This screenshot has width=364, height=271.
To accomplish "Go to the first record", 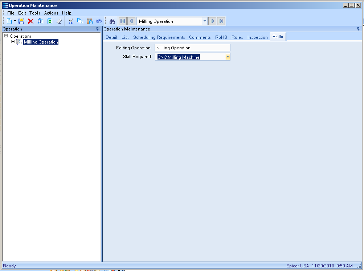I will (x=123, y=21).
